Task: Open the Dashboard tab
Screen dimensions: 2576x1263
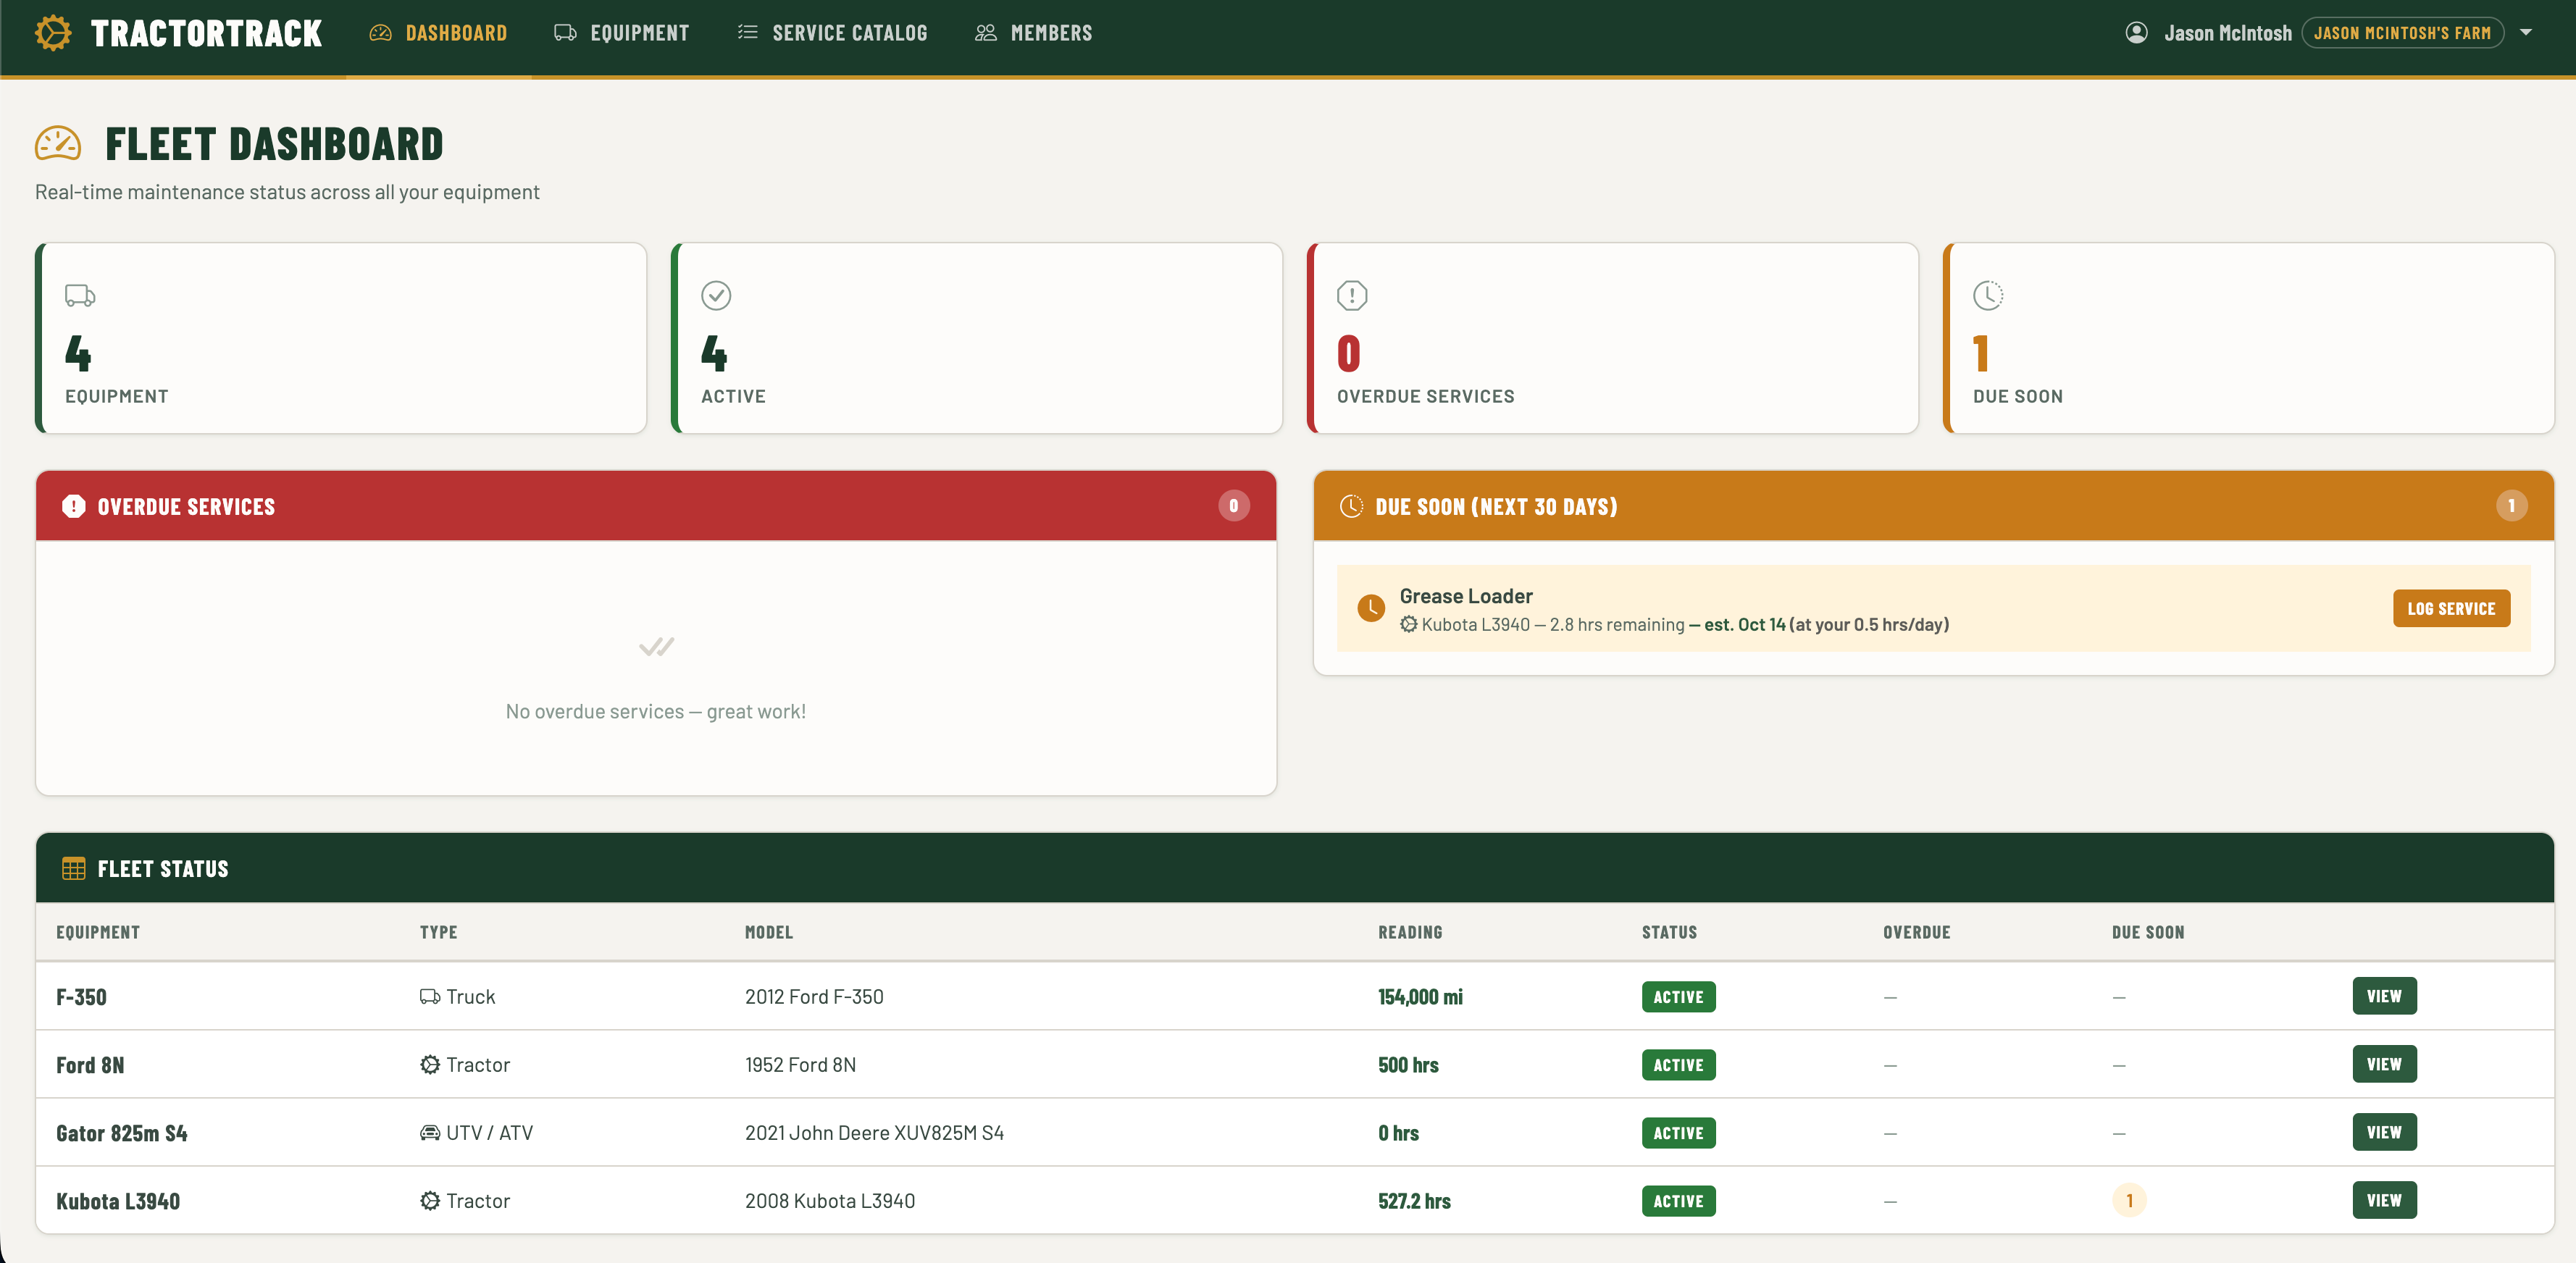Action: pos(438,33)
